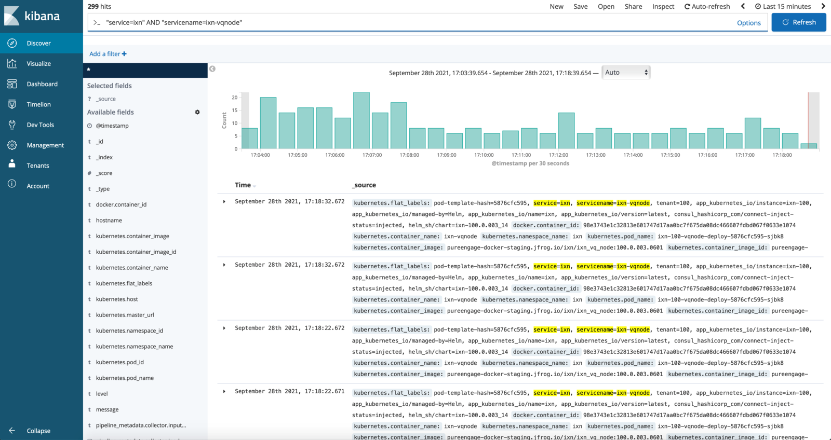Open Discover via compass icon
Image resolution: width=831 pixels, height=440 pixels.
[12, 43]
